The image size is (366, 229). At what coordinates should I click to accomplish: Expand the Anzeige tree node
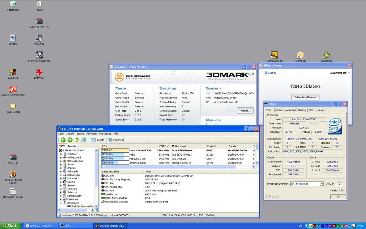(x=61, y=168)
